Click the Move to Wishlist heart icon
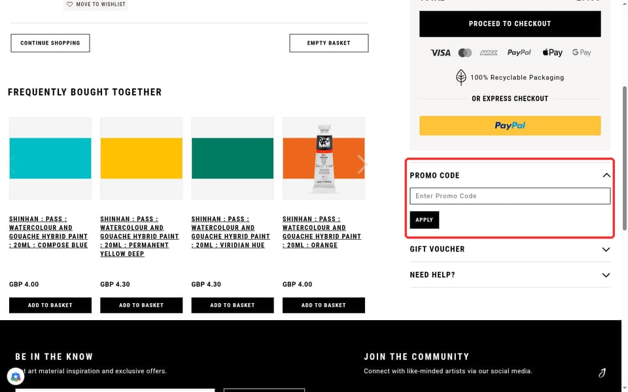This screenshot has height=392, width=628. coord(70,4)
